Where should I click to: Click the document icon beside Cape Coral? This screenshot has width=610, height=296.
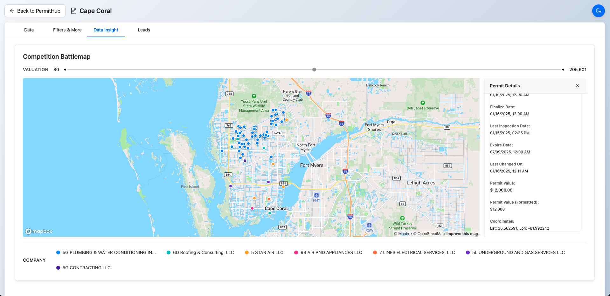[74, 11]
